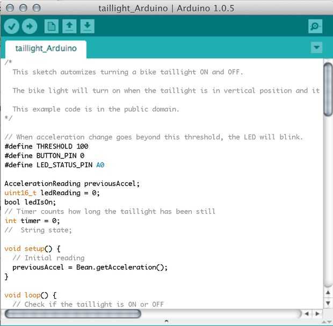This screenshot has height=326, width=333.
Task: Open the Serial Monitor magnifier icon
Action: click(x=315, y=26)
